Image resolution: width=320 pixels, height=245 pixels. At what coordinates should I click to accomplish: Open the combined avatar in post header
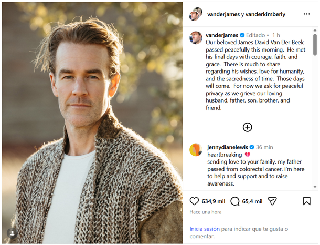click(x=196, y=14)
